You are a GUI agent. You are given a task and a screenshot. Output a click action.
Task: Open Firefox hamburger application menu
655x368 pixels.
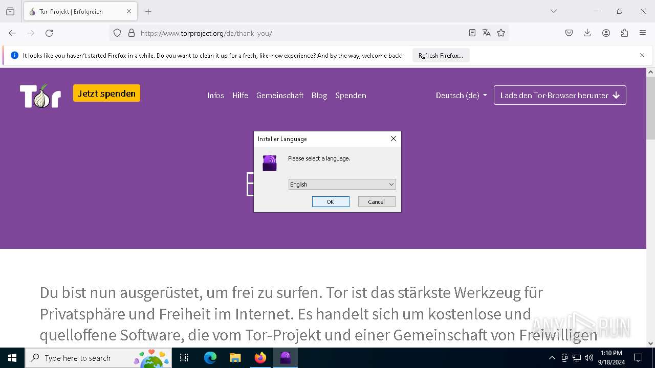tap(643, 33)
